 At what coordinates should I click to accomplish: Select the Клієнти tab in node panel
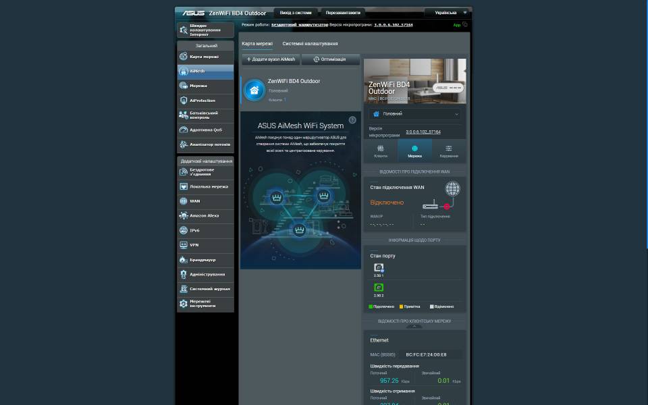click(381, 151)
